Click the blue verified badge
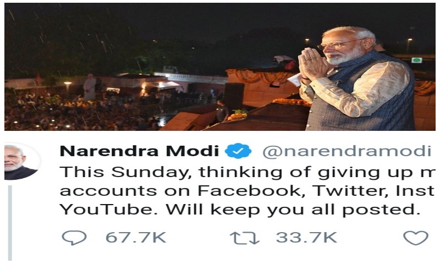Image resolution: width=440 pixels, height=264 pixels. 238,151
